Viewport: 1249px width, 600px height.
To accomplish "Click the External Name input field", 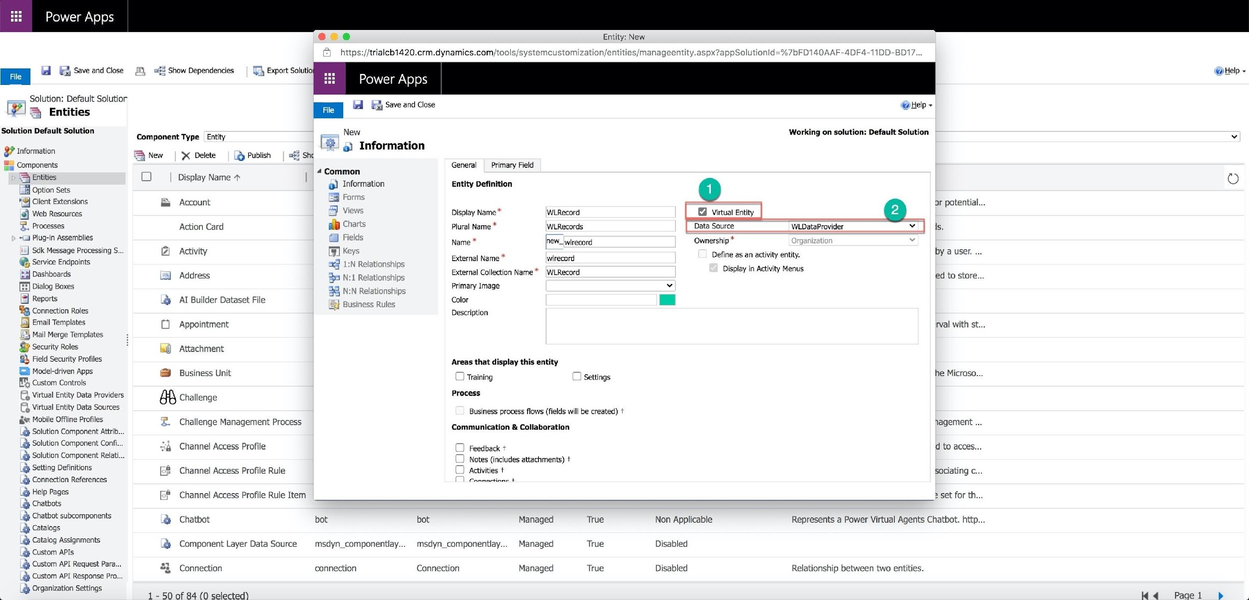I will pos(610,258).
